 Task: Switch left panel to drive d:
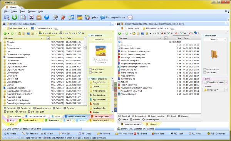[x=48, y=33]
